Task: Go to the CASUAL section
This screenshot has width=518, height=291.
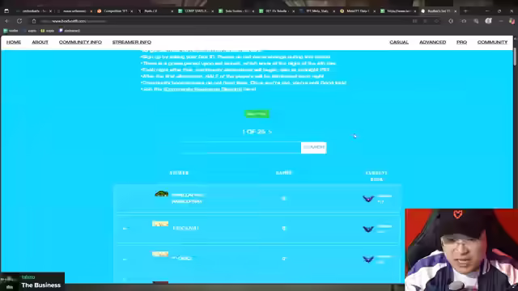Action: click(x=399, y=42)
